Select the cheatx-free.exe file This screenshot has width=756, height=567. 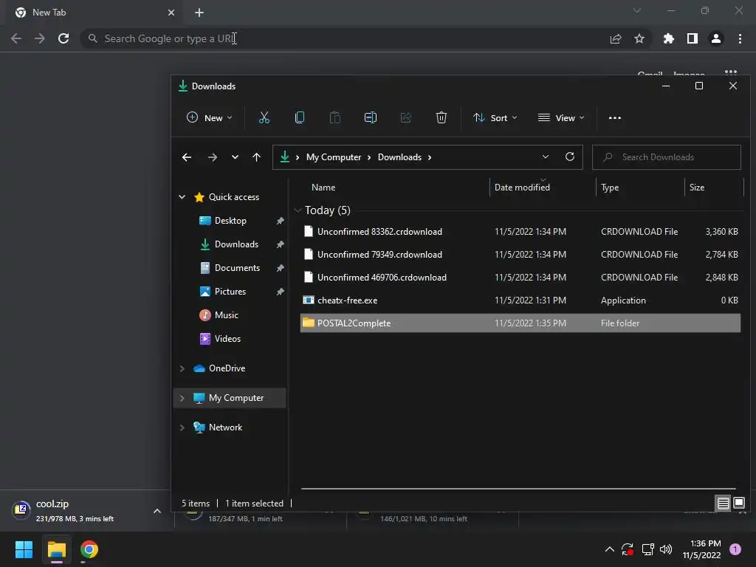pyautogui.click(x=520, y=300)
